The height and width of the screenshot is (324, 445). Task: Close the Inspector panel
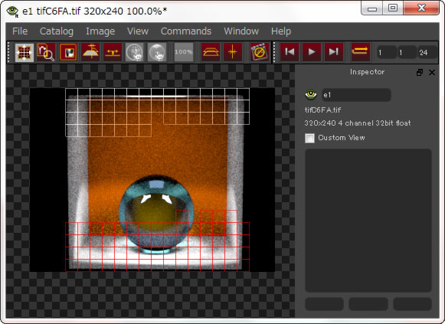pos(432,73)
